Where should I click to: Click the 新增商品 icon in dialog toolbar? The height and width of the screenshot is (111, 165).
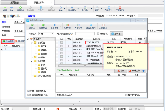tap(43, 25)
